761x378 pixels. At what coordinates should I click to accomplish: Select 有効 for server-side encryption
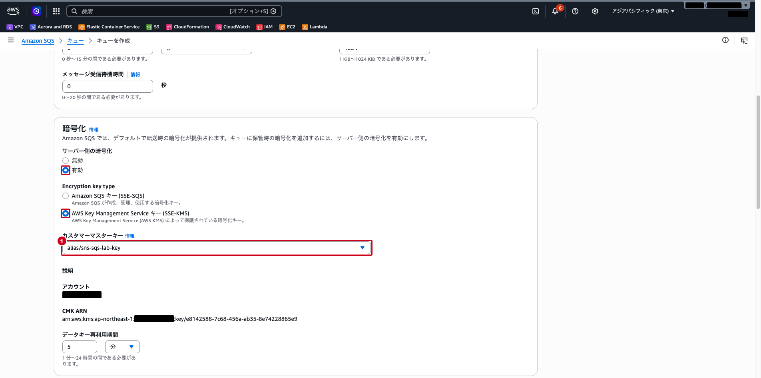[x=66, y=170]
